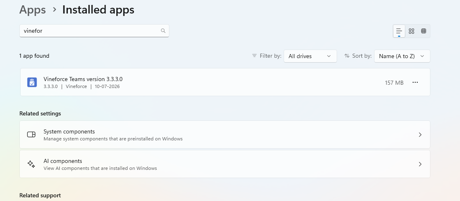This screenshot has width=460, height=201.
Task: Click into the search field containing vinefor
Action: [94, 31]
